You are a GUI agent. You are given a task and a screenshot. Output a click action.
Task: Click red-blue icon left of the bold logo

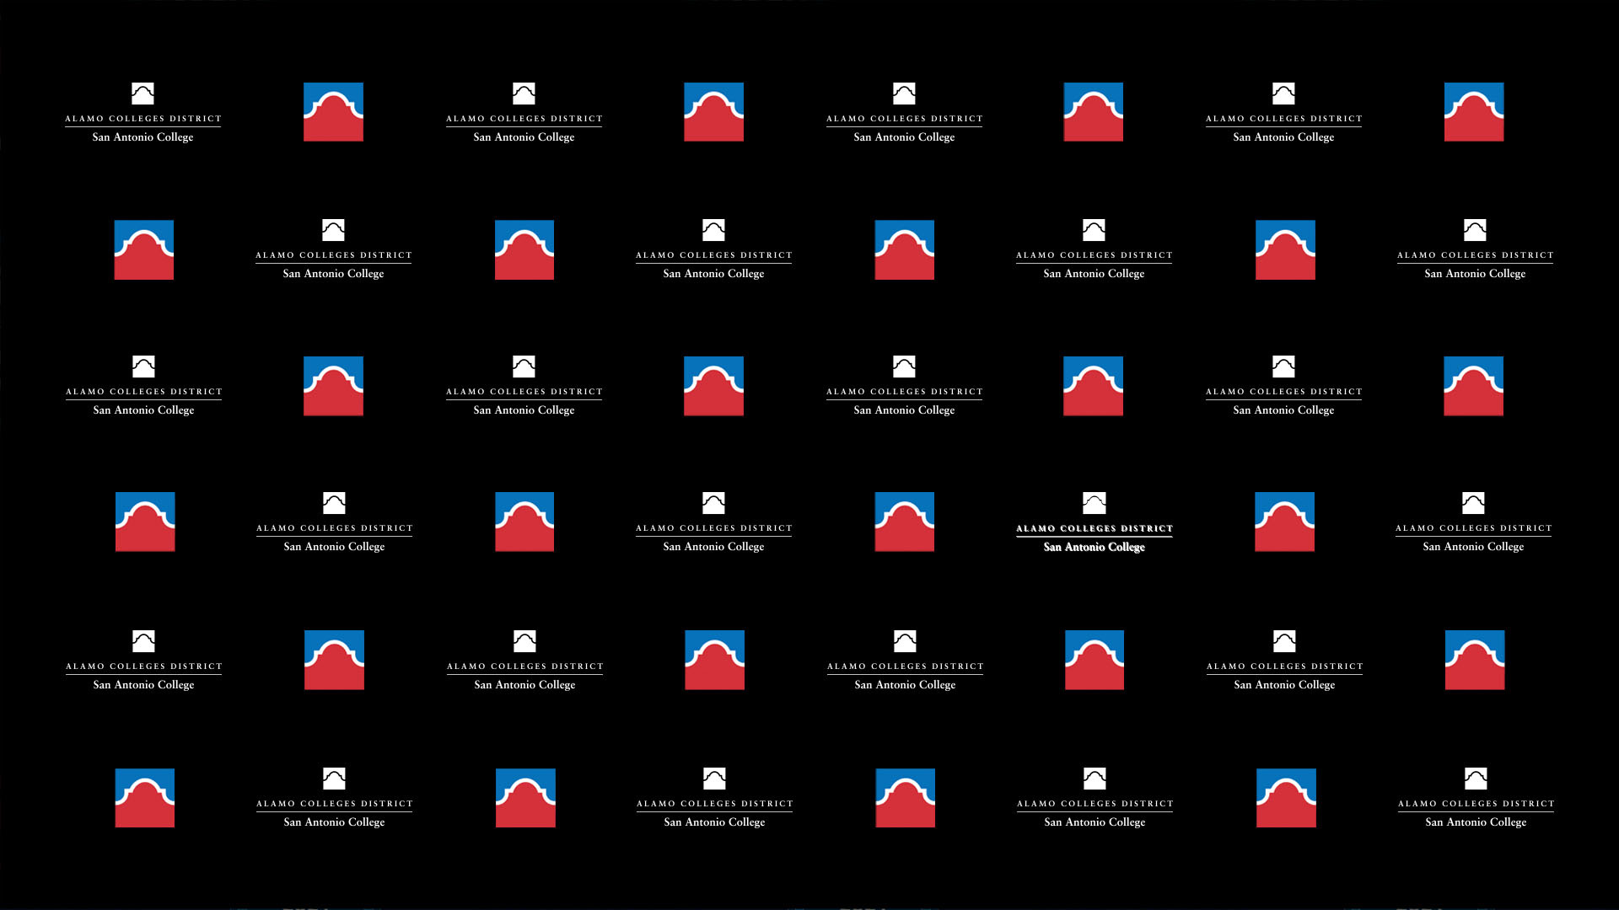click(x=904, y=522)
